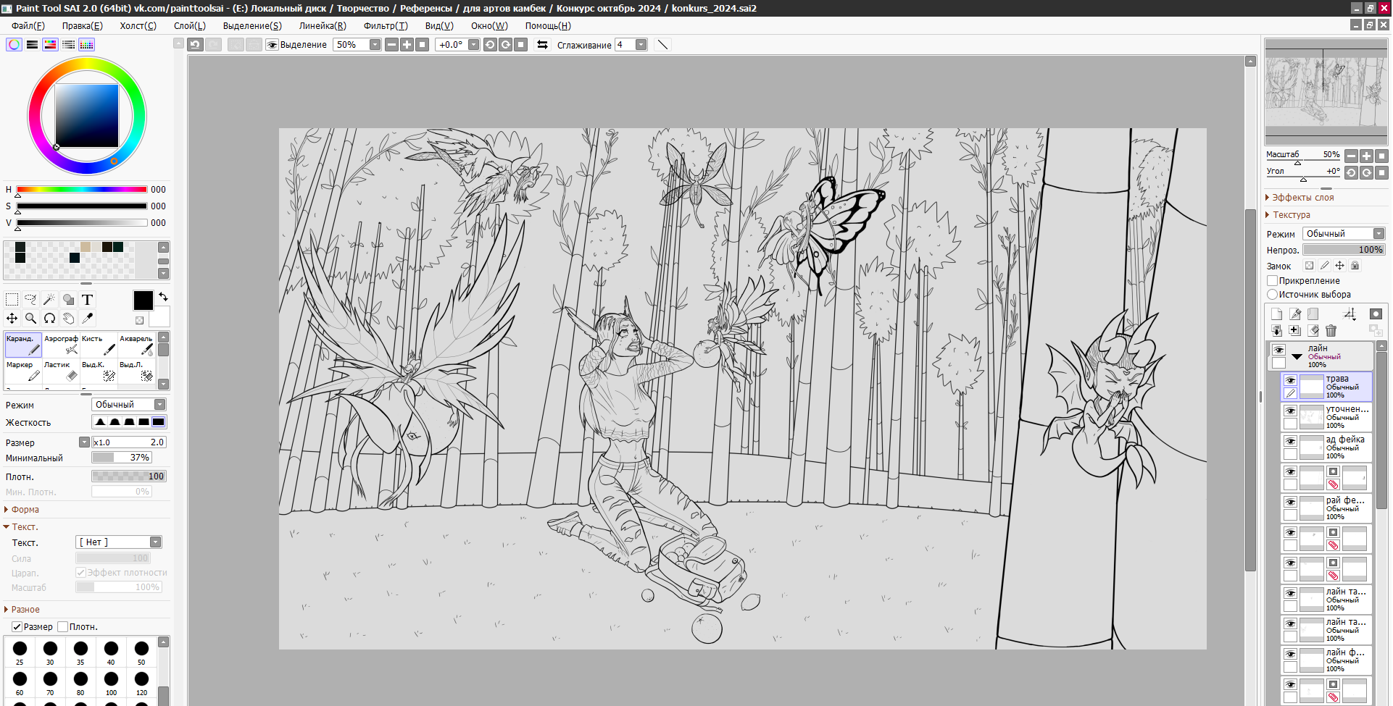The width and height of the screenshot is (1393, 706).
Task: Hide the трава layer
Action: [x=1291, y=380]
